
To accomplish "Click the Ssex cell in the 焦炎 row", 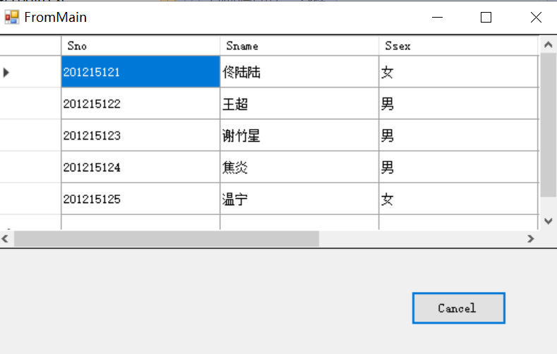I will tap(459, 167).
